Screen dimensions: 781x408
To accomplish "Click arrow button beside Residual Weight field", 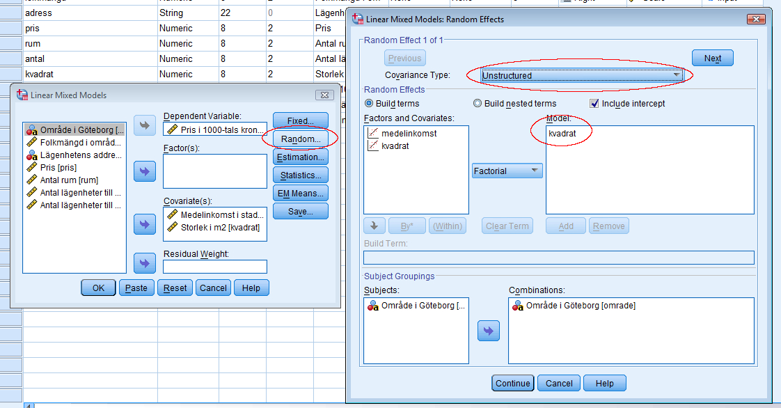I will pos(145,264).
